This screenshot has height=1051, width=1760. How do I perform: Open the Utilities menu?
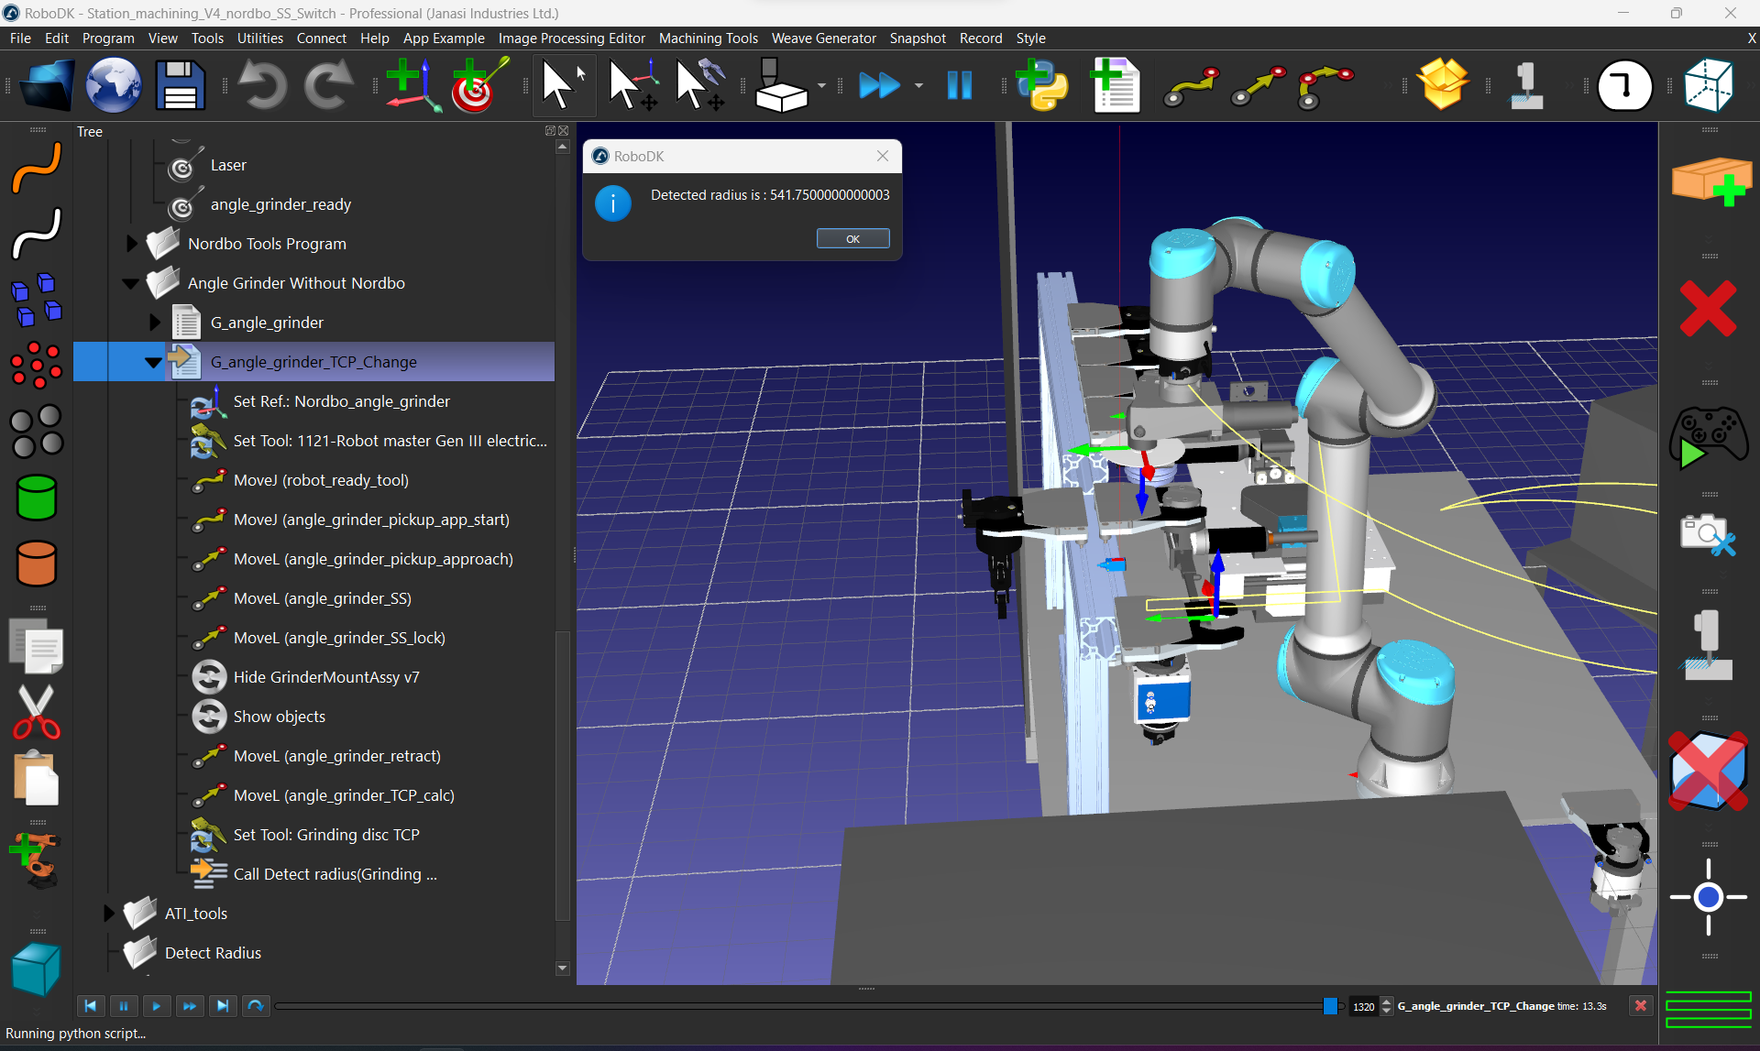coord(259,38)
